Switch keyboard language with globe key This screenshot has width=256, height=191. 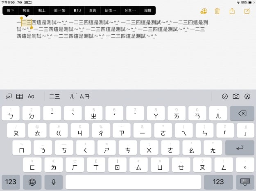(x=32, y=182)
